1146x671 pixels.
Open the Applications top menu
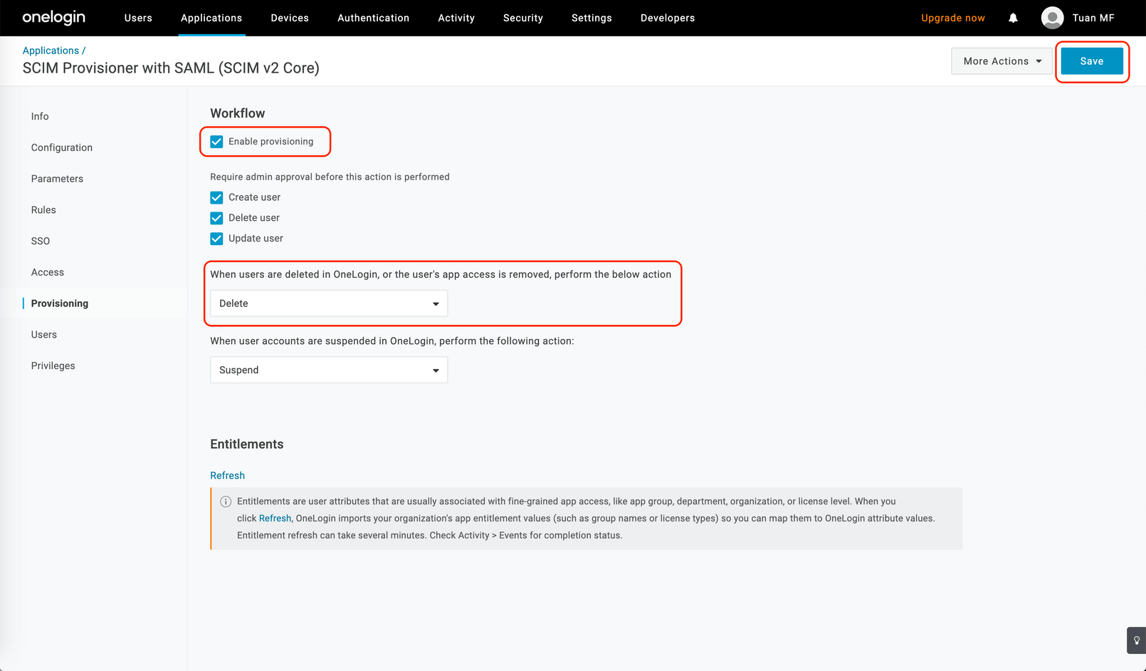211,18
